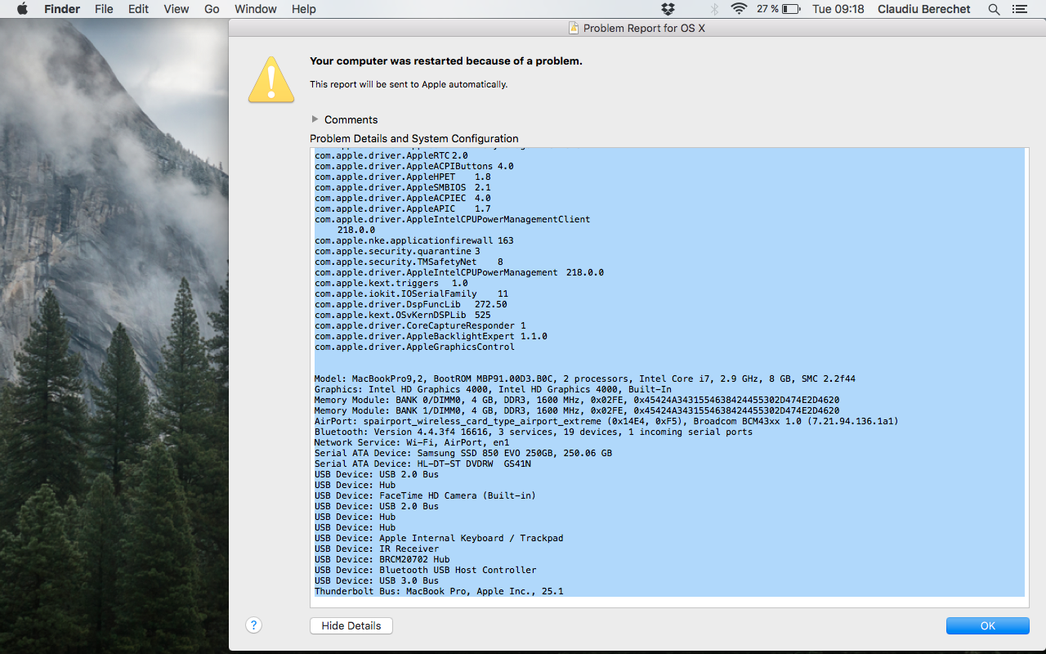Open the Apple menu
Viewport: 1046px width, 654px height.
(22, 9)
